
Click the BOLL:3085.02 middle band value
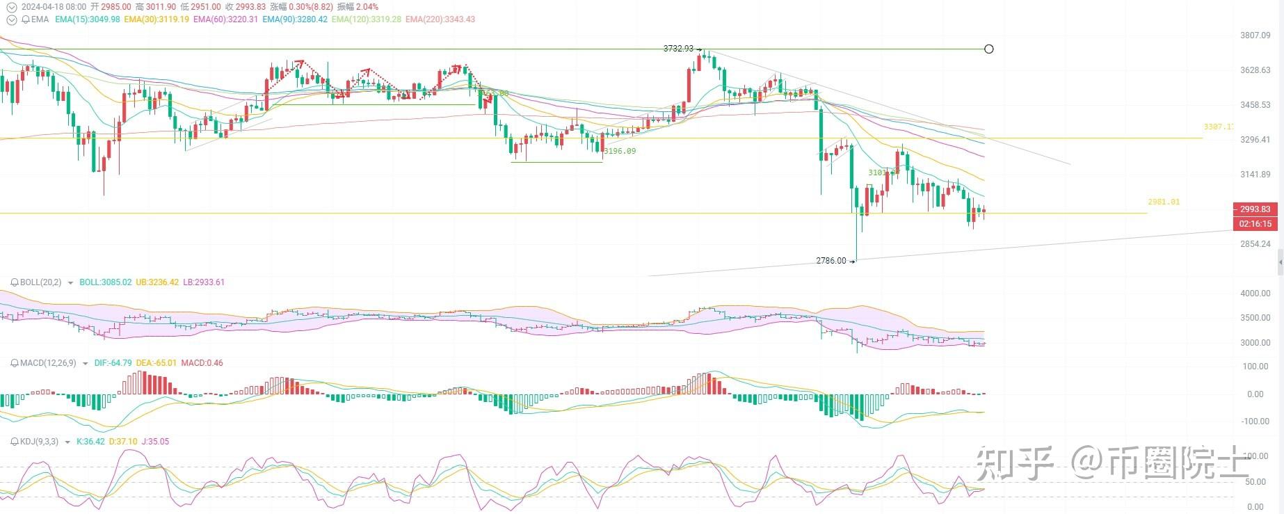106,282
